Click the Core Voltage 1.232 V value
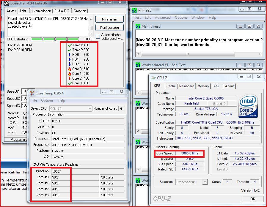Viewport: 267px width, 207px height. (227, 114)
